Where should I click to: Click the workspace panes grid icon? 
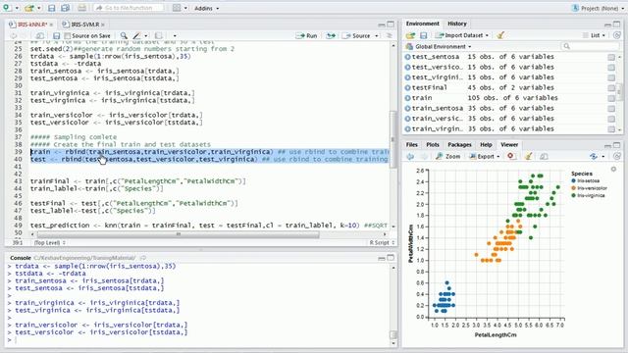pyautogui.click(x=177, y=8)
